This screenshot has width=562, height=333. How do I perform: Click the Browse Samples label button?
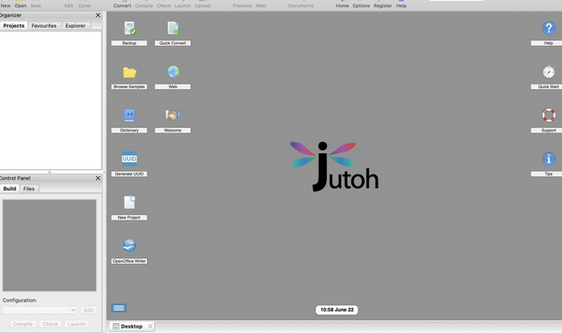129,86
